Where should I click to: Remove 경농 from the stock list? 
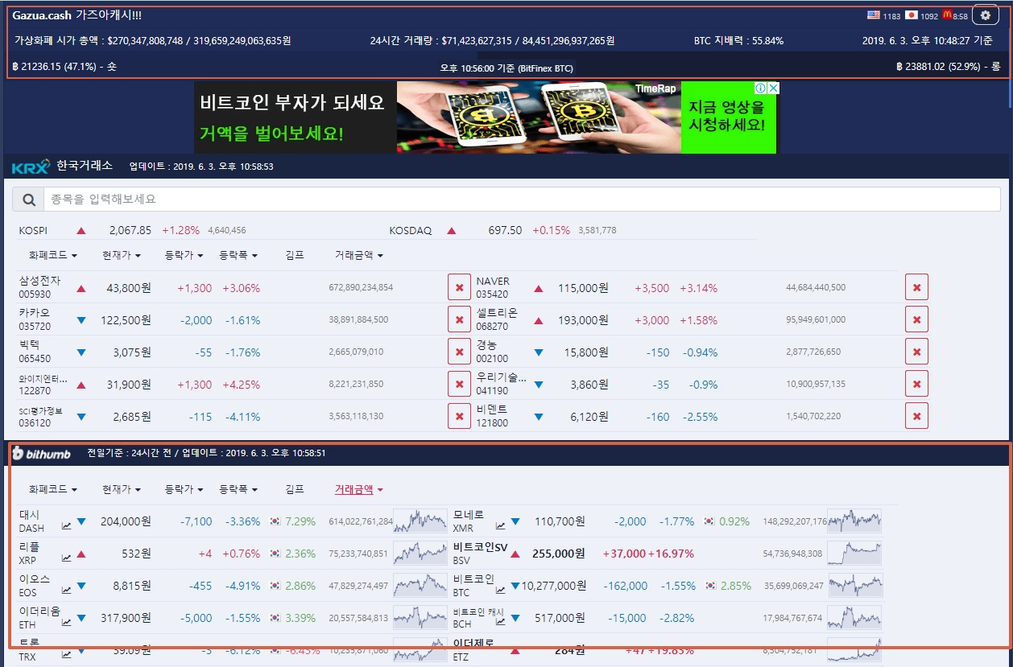coord(916,352)
